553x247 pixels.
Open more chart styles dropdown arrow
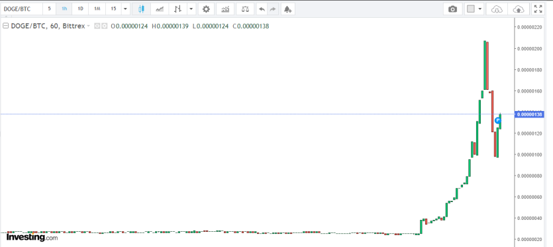[x=191, y=9]
